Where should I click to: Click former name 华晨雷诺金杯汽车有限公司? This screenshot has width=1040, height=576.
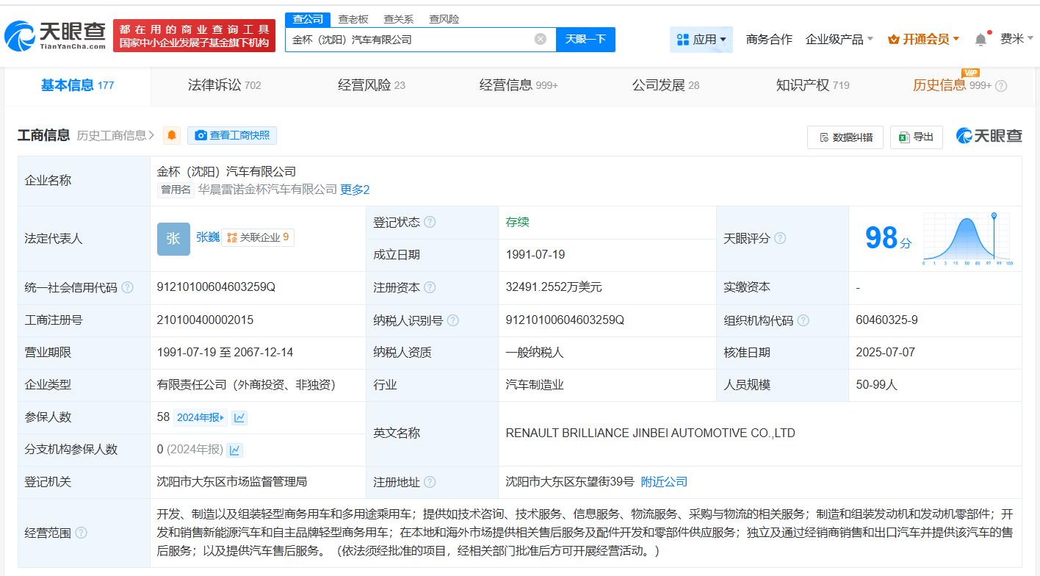click(x=267, y=190)
